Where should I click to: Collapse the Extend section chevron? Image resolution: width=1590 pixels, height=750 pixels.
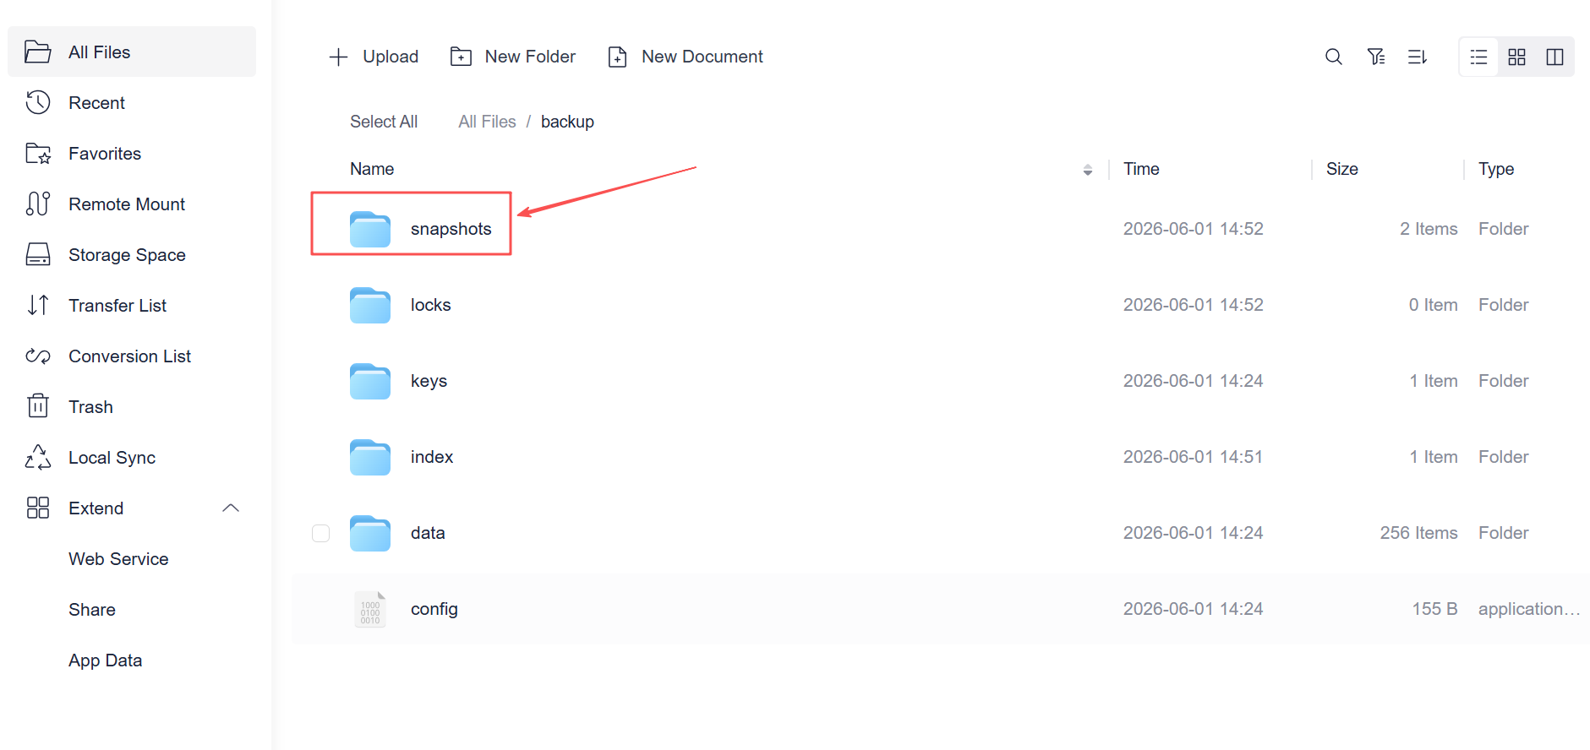(231, 508)
